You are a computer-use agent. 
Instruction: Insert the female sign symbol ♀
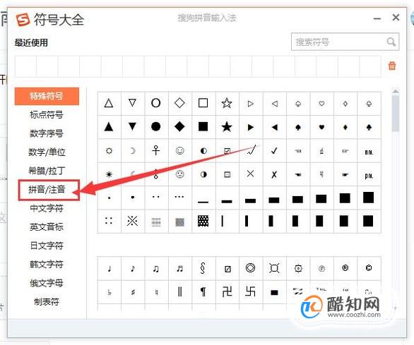(155, 150)
